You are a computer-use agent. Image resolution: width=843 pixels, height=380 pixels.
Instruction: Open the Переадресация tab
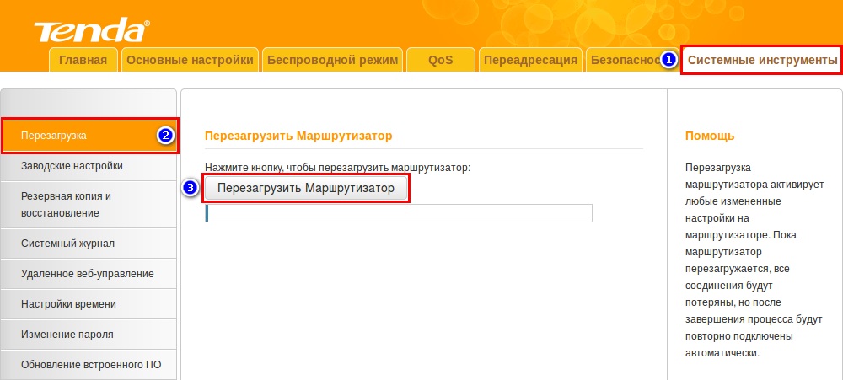tap(530, 60)
